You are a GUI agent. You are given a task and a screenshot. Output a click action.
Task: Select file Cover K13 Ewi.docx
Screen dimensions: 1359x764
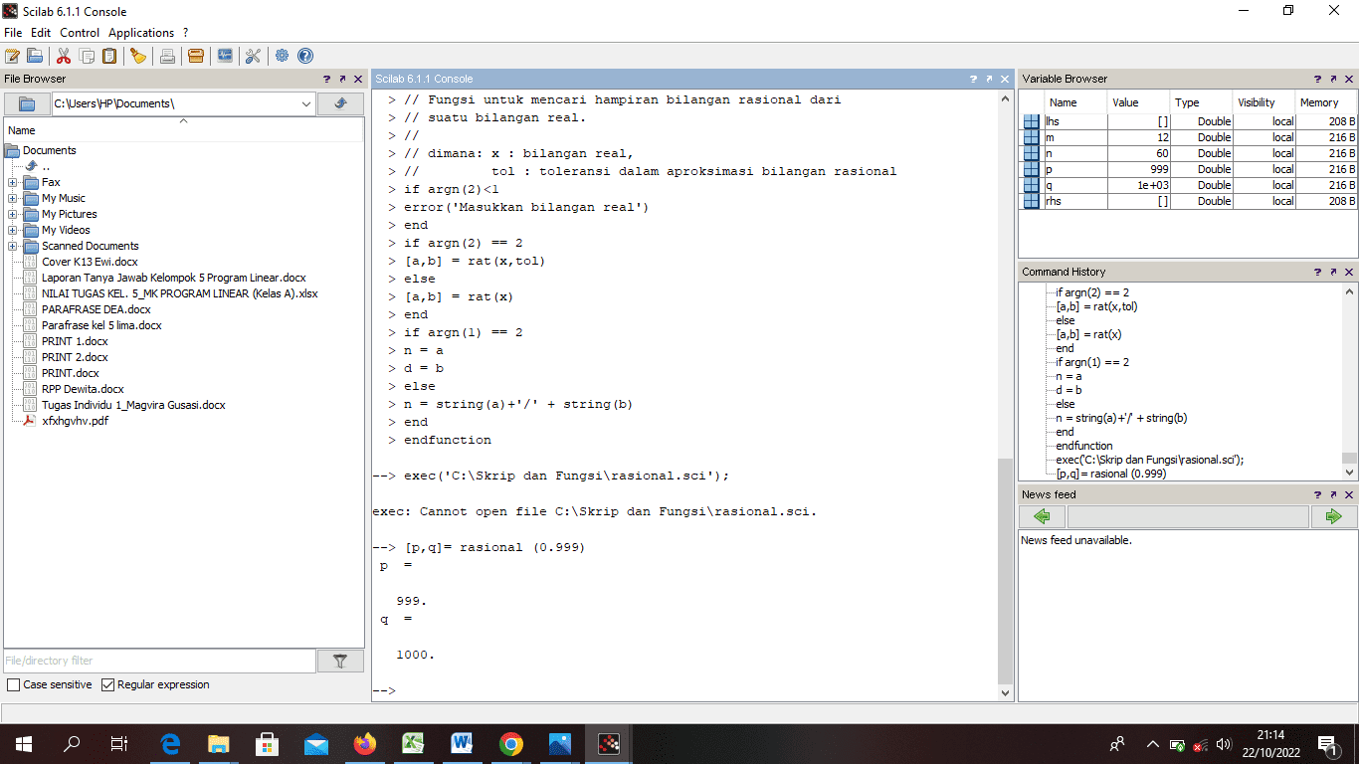coord(90,262)
